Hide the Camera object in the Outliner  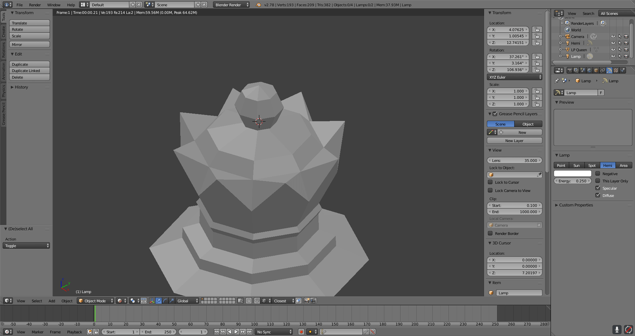tap(613, 36)
